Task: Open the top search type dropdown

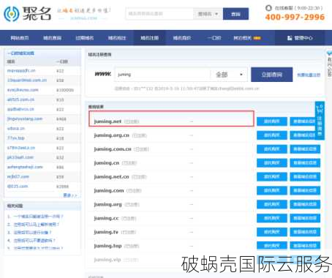Action: (208, 14)
